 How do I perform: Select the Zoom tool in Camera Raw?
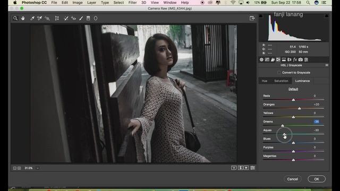tap(15, 19)
